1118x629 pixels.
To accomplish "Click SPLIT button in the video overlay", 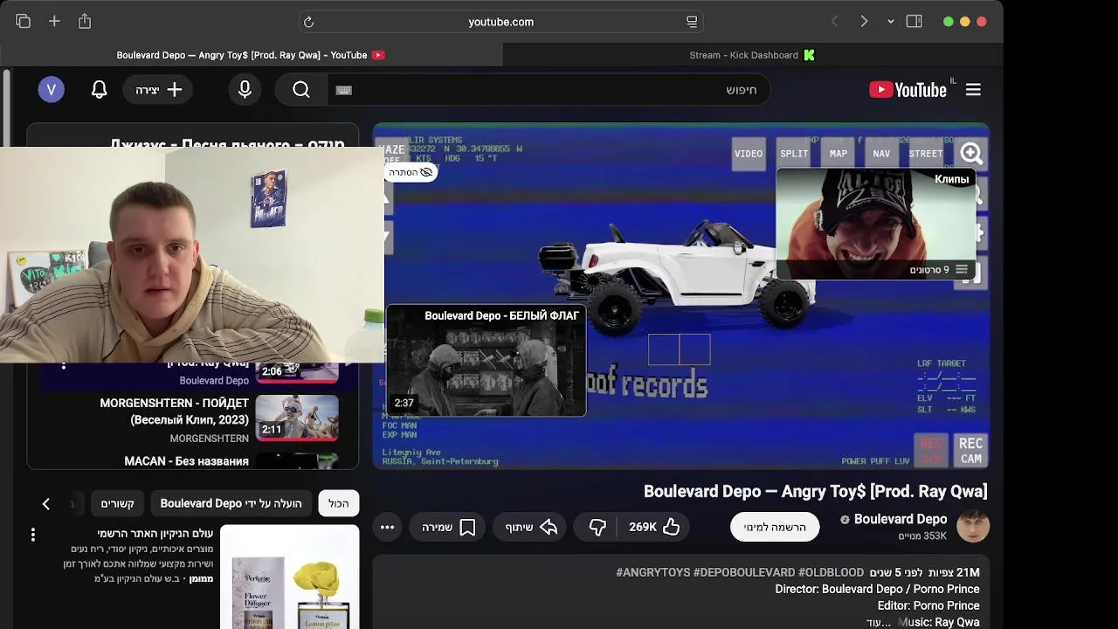I will (794, 154).
